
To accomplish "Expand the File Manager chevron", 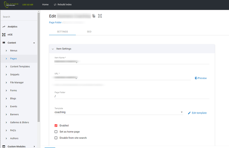I will coord(6,83).
